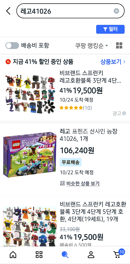Go back using the left arrow icon

pyautogui.click(x=8, y=11)
